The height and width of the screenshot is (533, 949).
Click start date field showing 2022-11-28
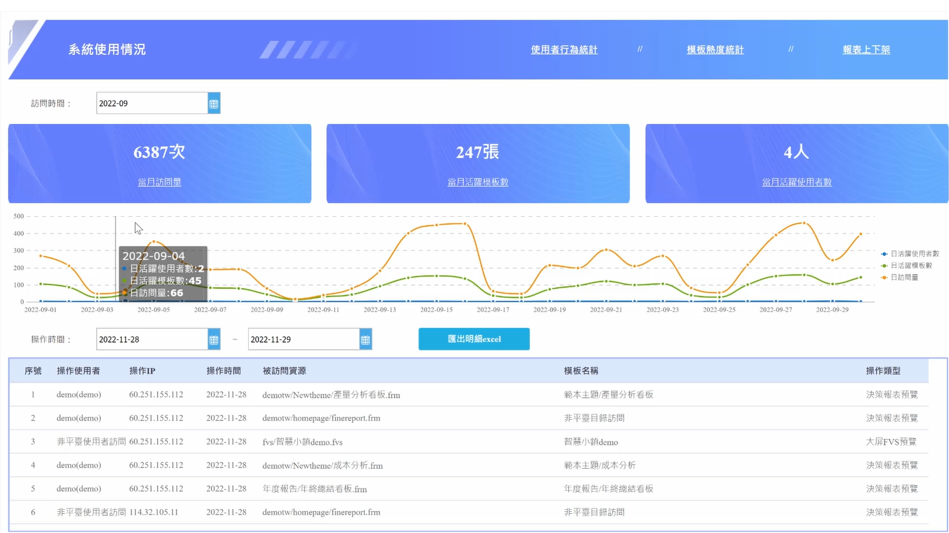[153, 339]
